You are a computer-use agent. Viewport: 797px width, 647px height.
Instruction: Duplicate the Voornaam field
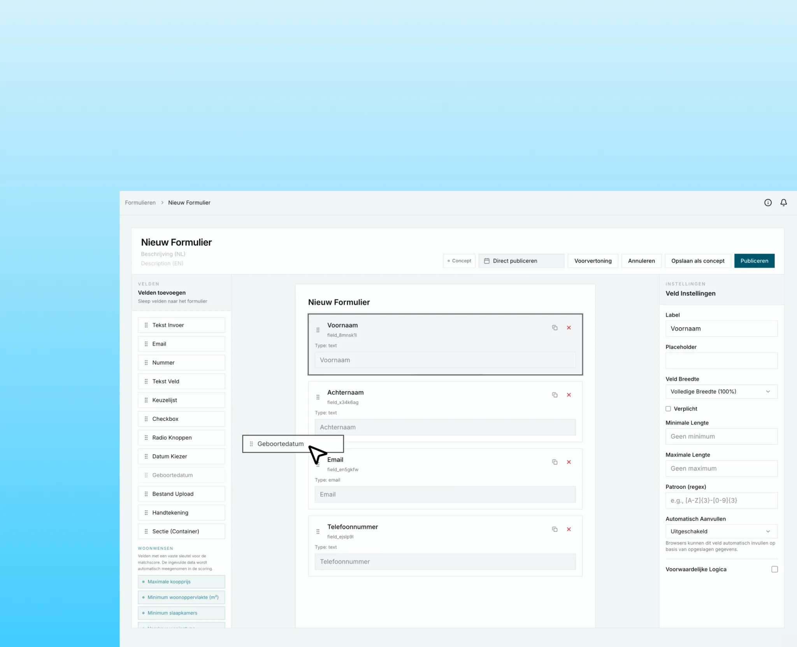point(555,328)
